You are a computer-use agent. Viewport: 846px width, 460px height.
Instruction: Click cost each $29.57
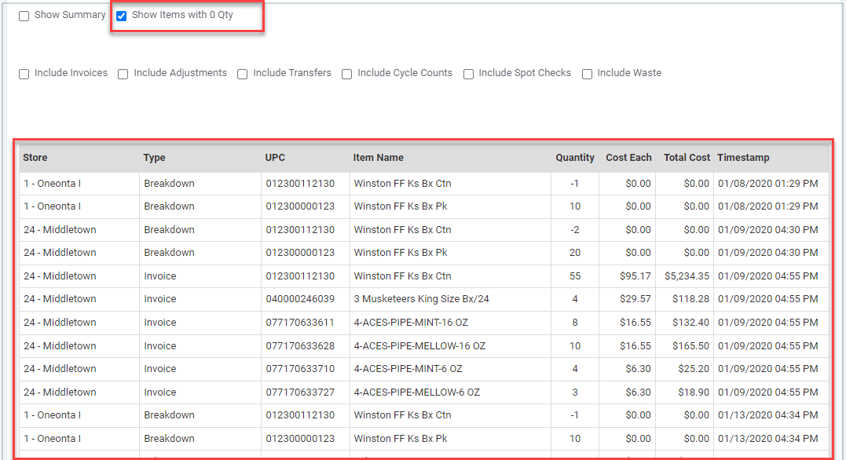[x=635, y=299]
